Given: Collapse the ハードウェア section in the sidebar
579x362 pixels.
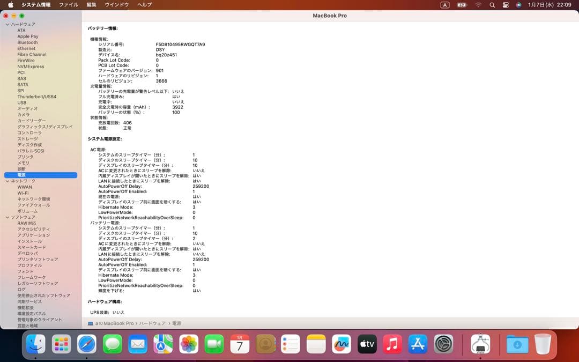Looking at the screenshot, I should tap(8, 24).
